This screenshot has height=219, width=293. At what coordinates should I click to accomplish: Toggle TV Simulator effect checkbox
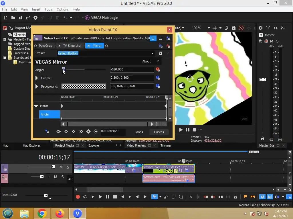coord(59,46)
